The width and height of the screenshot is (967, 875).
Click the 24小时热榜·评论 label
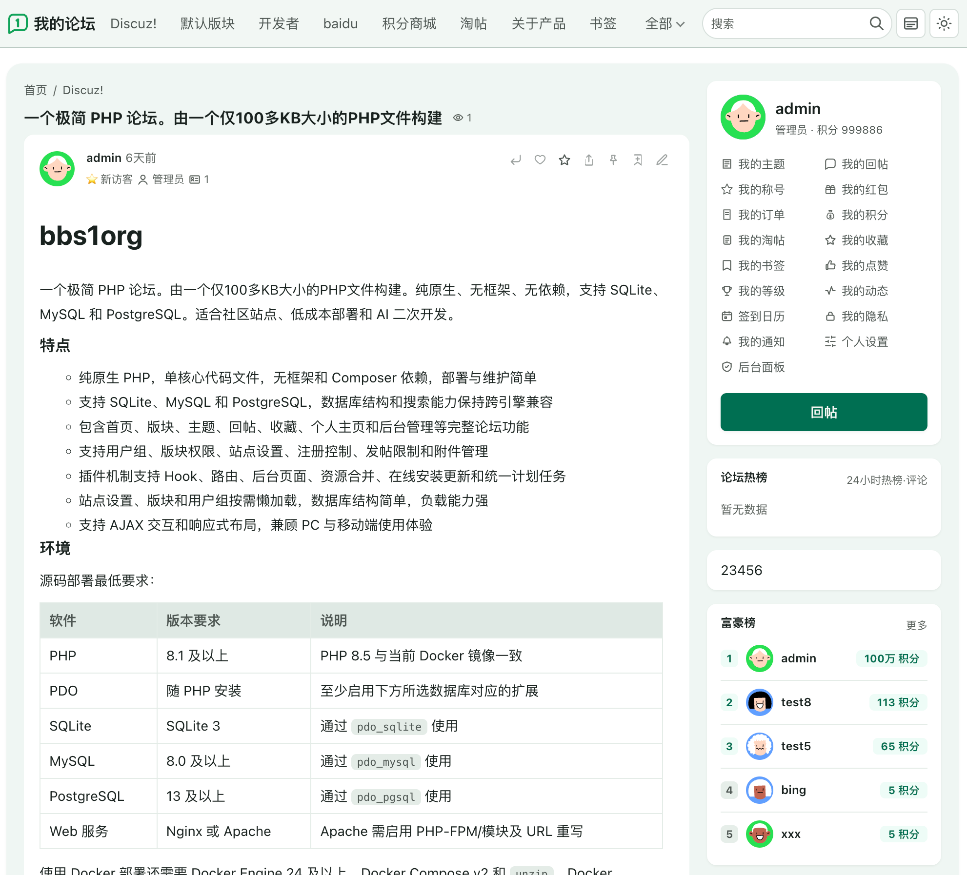(x=886, y=480)
